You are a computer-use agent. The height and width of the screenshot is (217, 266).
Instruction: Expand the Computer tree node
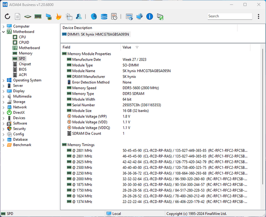click(3, 27)
